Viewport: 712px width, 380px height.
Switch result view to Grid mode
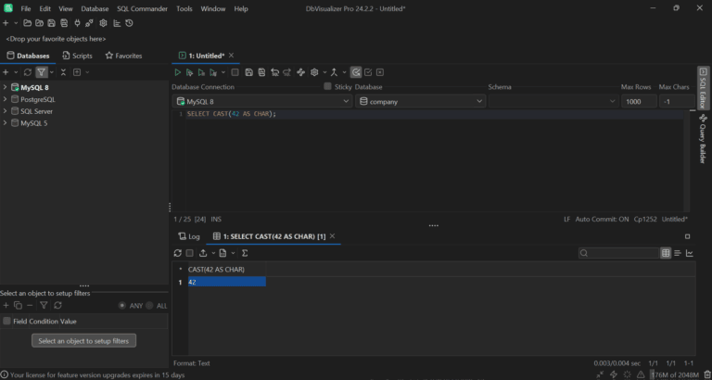(666, 253)
